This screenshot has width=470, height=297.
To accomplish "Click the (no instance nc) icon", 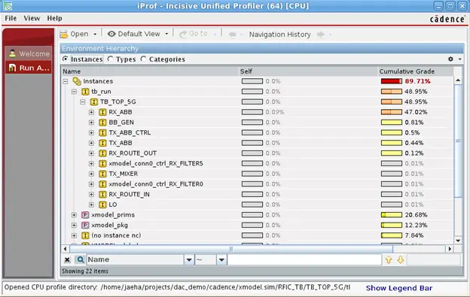I will pyautogui.click(x=85, y=235).
